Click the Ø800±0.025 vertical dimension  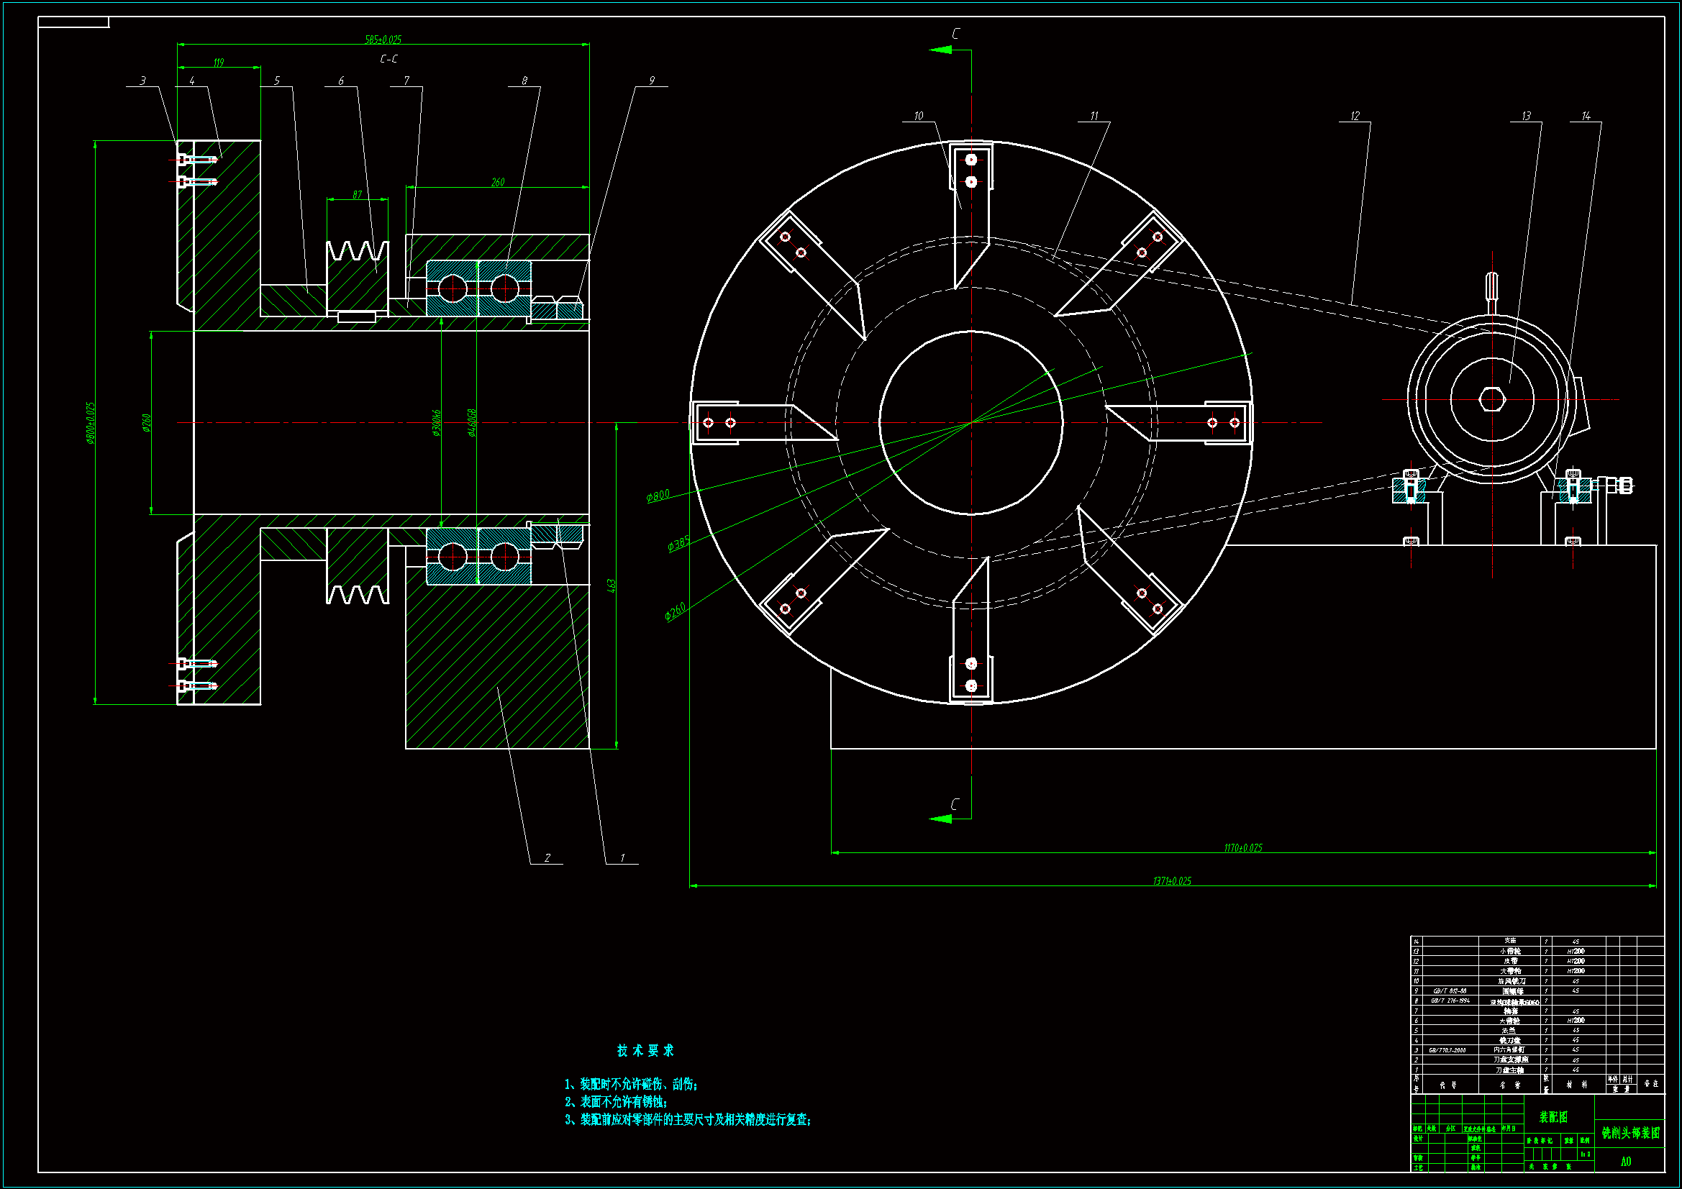point(91,423)
